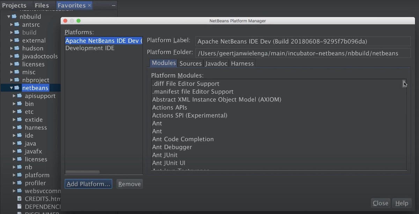
Task: Switch to the Sources tab
Action: [x=190, y=63]
